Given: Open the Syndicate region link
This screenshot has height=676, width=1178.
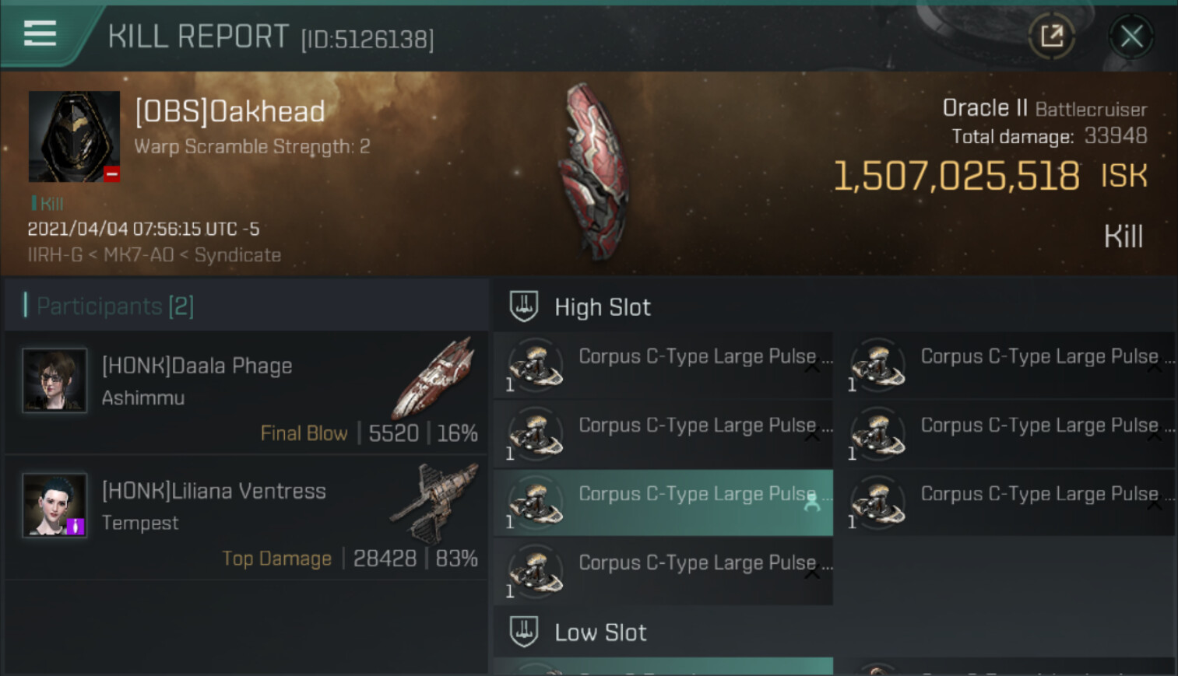Looking at the screenshot, I should pyautogui.click(x=237, y=255).
